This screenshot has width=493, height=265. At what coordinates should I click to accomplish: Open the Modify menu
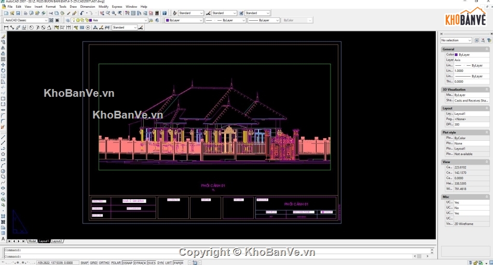click(103, 7)
